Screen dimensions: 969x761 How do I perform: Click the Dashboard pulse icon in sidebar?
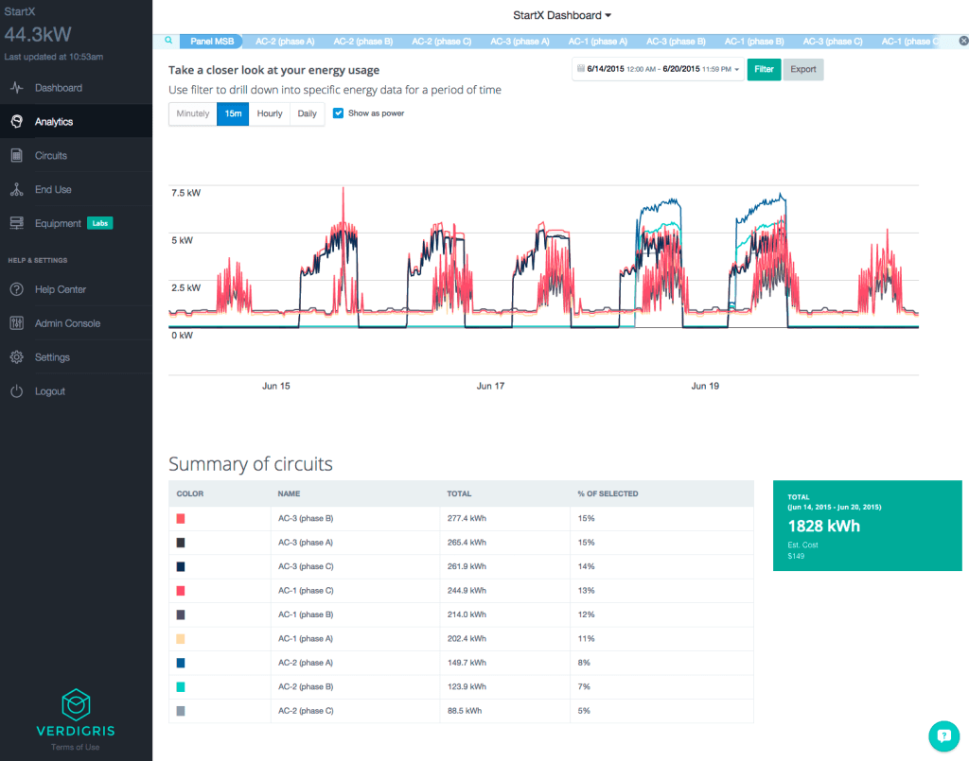coord(16,88)
